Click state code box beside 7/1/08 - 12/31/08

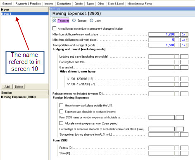184,84
